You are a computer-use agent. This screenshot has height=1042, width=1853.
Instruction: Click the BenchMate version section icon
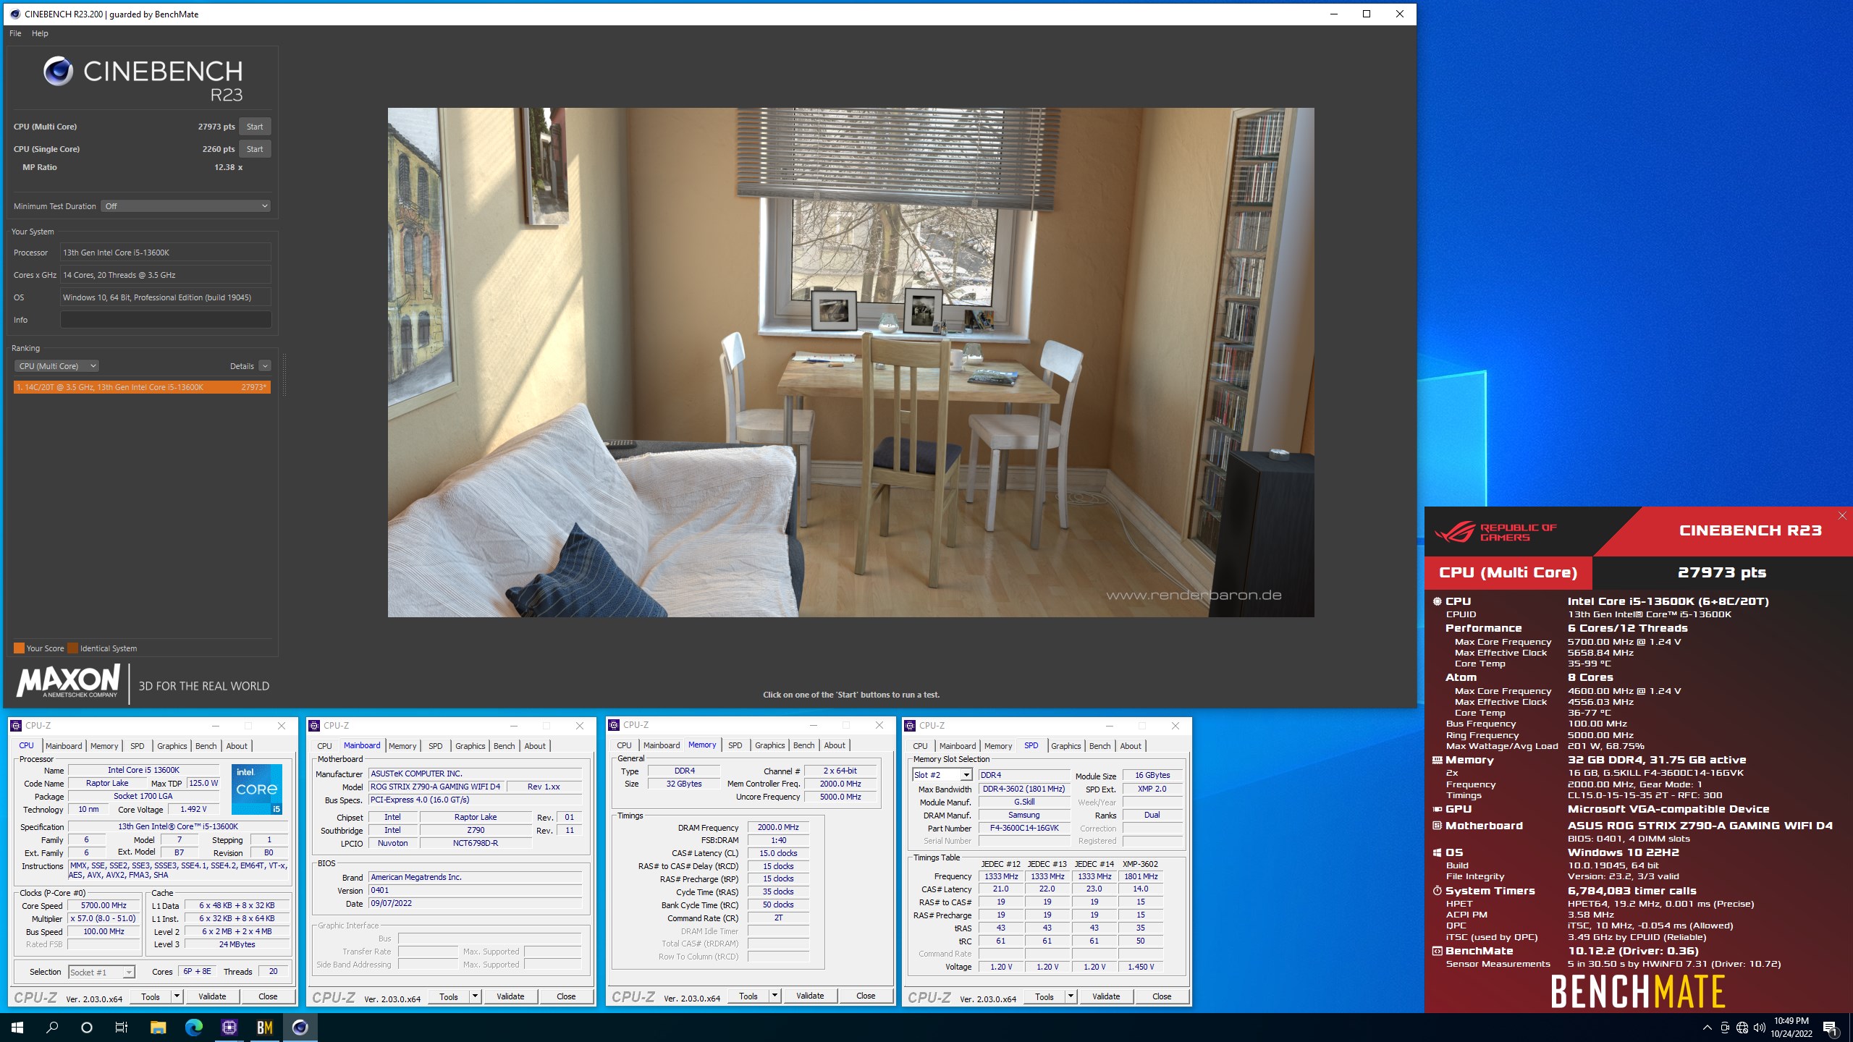(1437, 951)
